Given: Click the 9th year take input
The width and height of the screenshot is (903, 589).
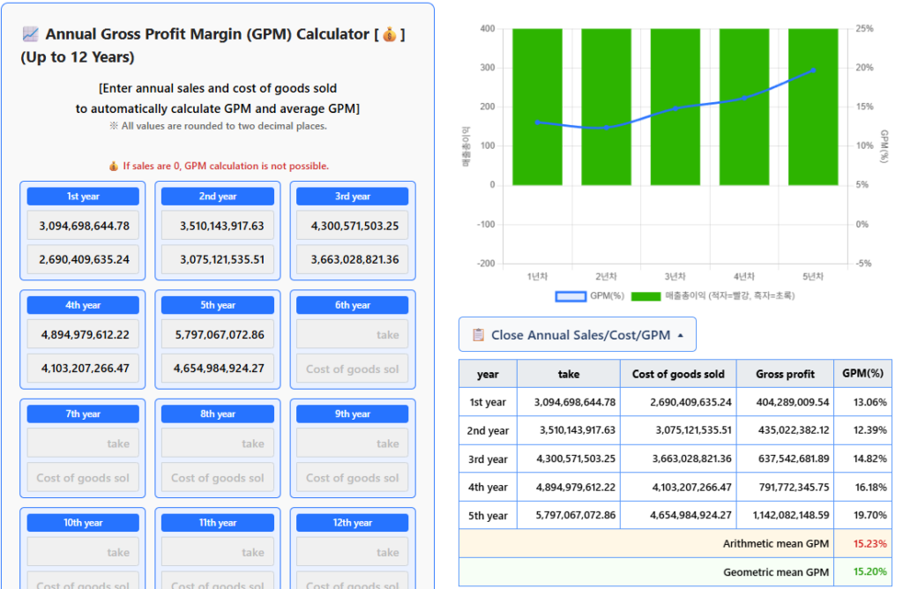Looking at the screenshot, I should 352,444.
